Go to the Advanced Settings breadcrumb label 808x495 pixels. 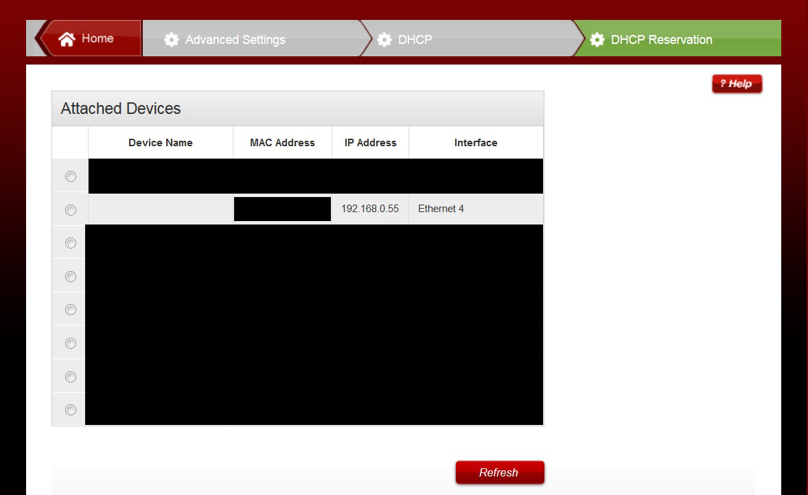[235, 40]
